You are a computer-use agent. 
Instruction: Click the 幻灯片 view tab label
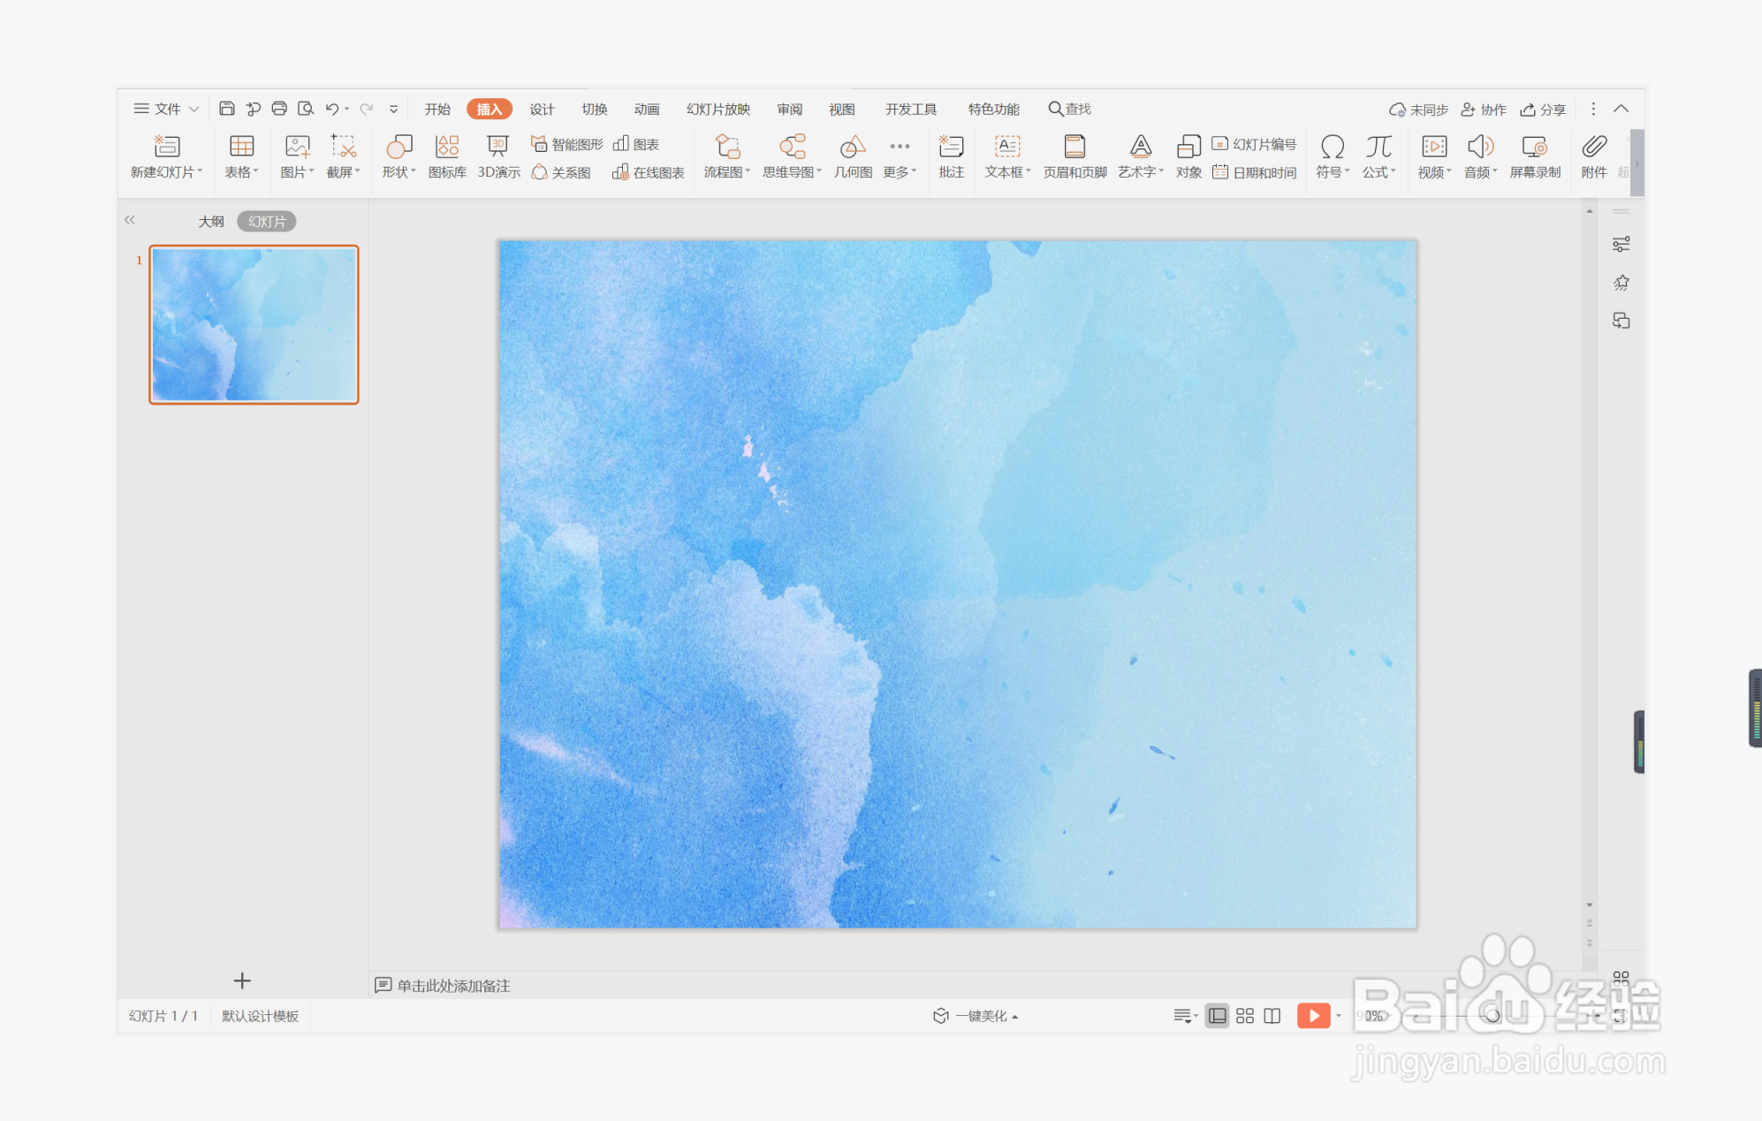pos(267,221)
